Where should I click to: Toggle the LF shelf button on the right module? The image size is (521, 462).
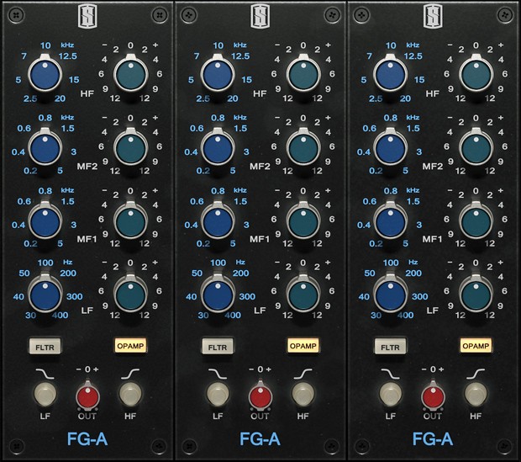point(391,394)
